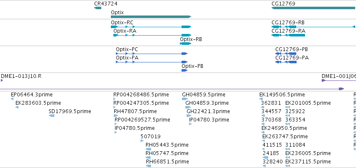This screenshot has width=356, height=168.
Task: Open the EP06464.3prime label
Action: tap(31, 95)
